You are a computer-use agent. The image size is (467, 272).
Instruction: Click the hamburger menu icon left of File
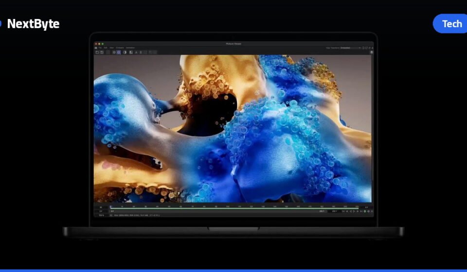pyautogui.click(x=96, y=48)
